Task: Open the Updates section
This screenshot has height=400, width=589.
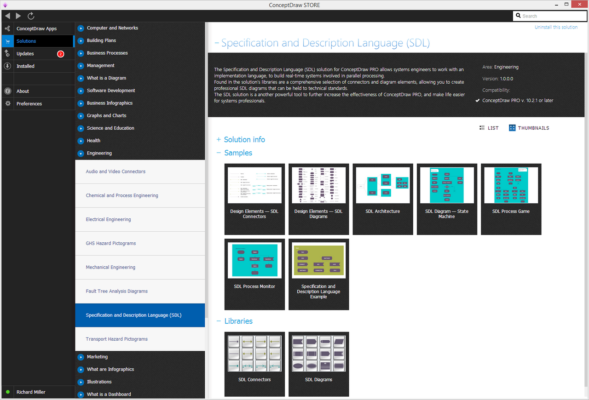Action: tap(38, 54)
